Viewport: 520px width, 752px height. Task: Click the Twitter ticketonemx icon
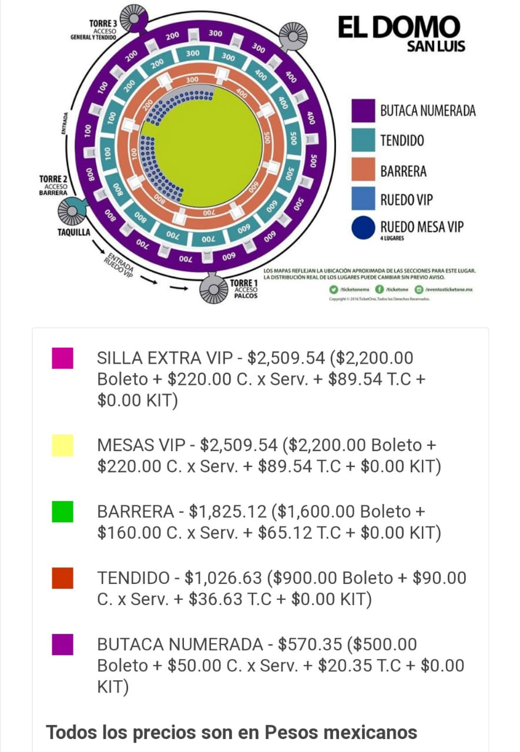pos(334,290)
